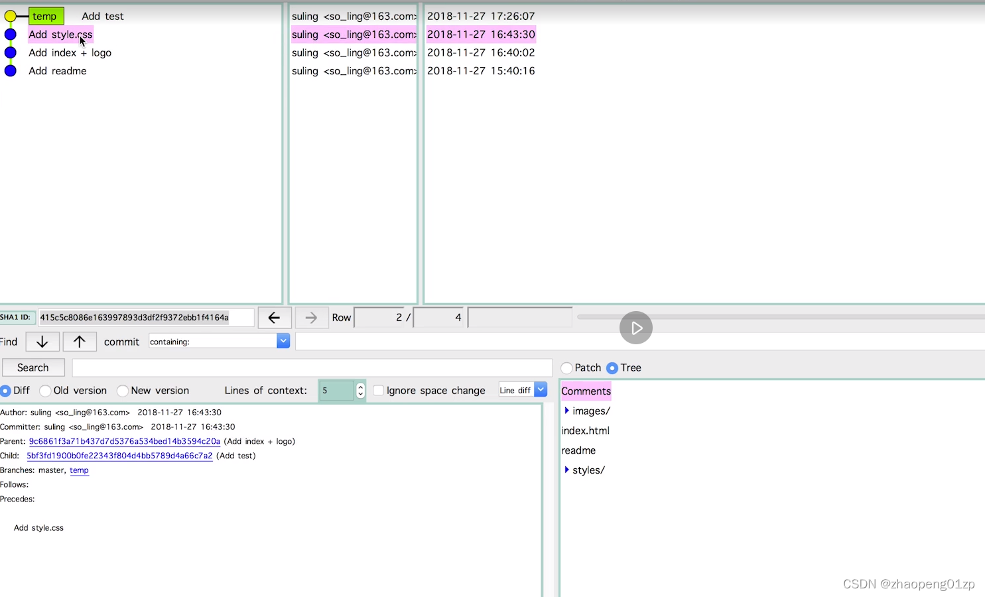
Task: Click the search text field beside Search button
Action: pos(312,367)
